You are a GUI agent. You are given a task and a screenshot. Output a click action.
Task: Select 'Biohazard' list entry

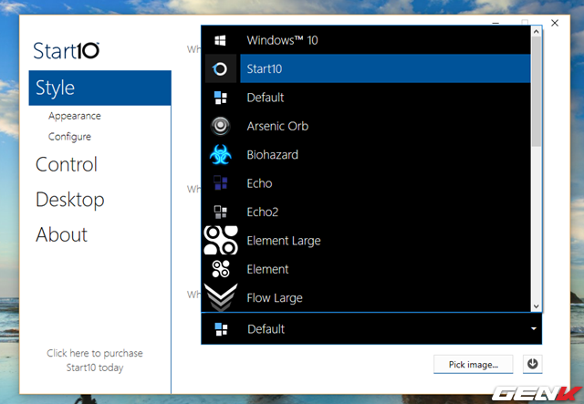point(272,154)
